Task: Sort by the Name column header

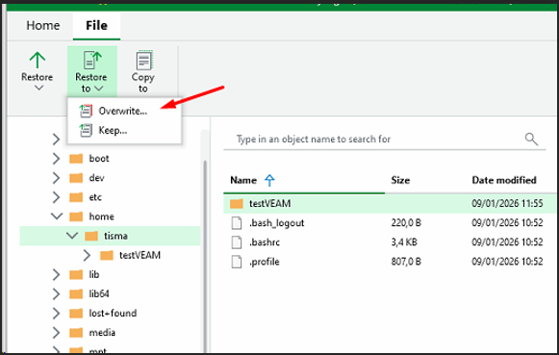Action: tap(243, 180)
